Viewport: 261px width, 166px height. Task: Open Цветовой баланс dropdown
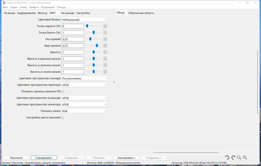point(84,20)
